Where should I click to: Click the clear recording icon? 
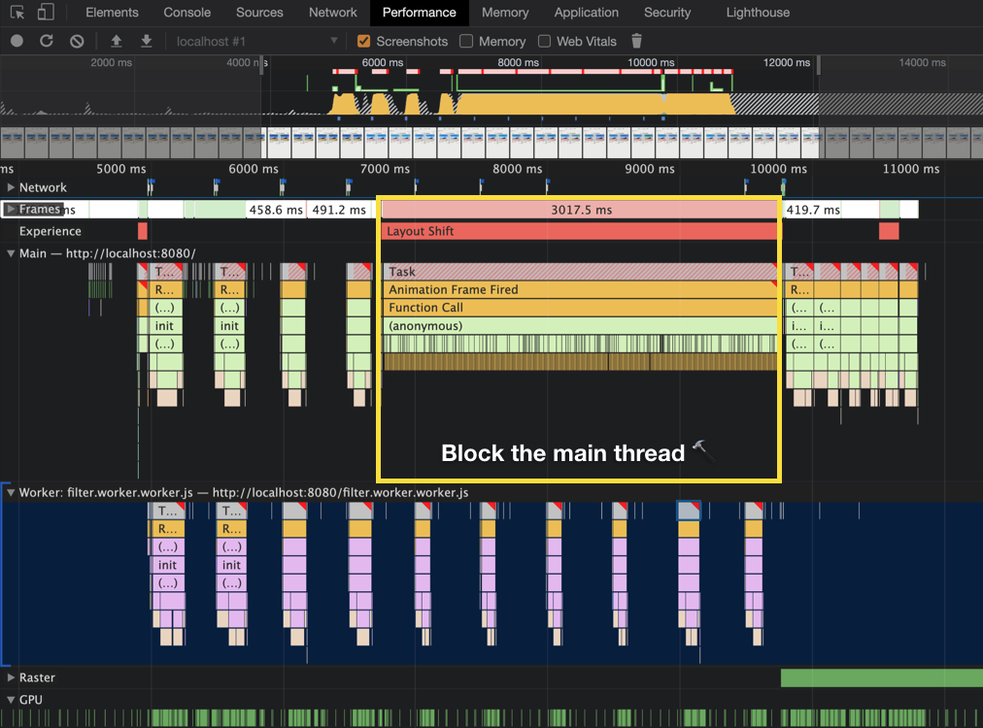coord(77,42)
